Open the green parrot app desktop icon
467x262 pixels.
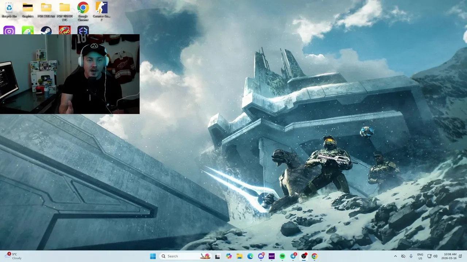[28, 31]
